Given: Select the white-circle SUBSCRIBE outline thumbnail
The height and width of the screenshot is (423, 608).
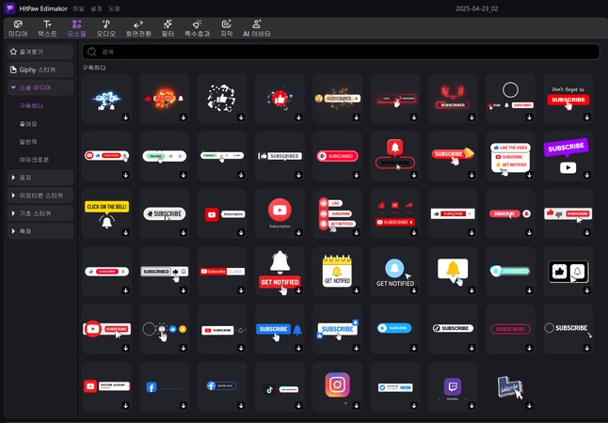Looking at the screenshot, I should point(568,328).
